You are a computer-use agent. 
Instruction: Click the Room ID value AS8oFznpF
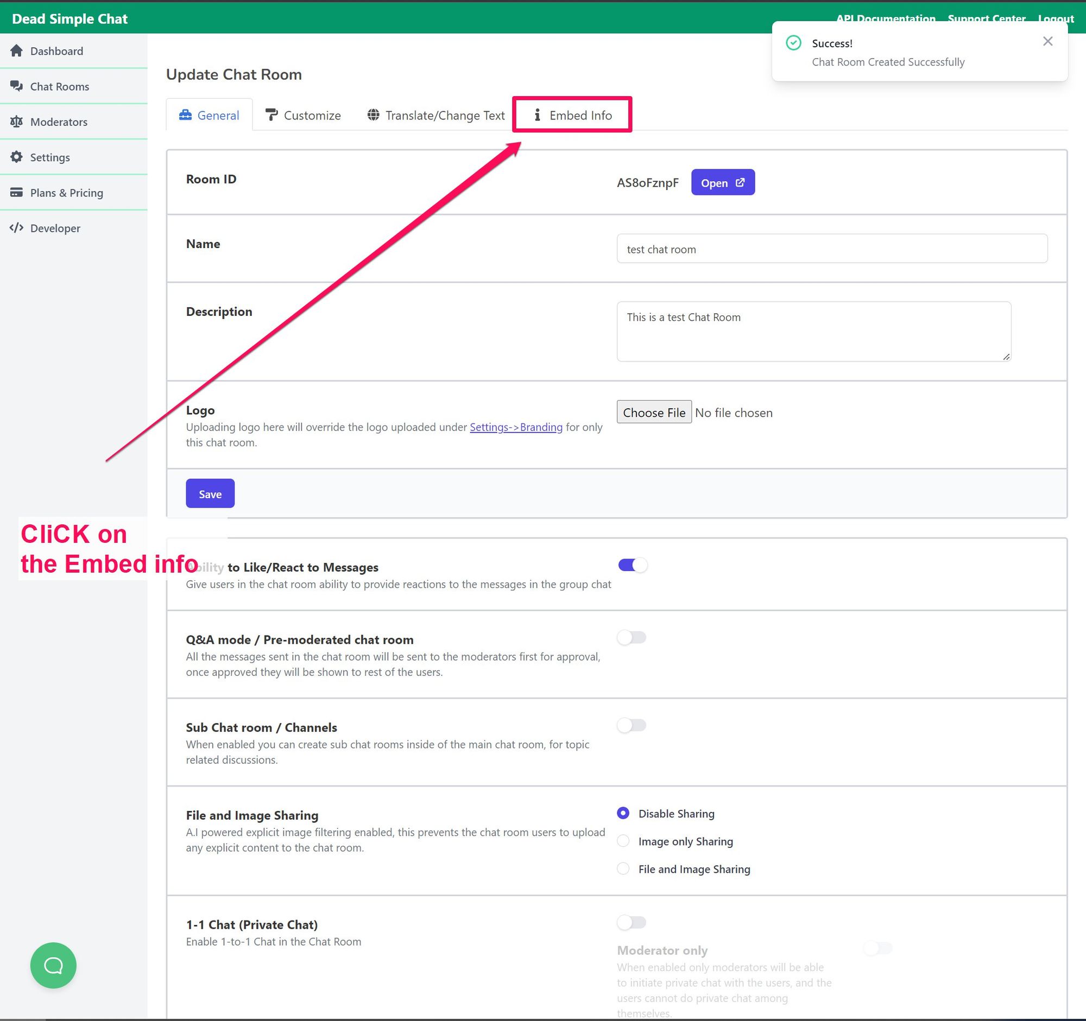tap(648, 182)
